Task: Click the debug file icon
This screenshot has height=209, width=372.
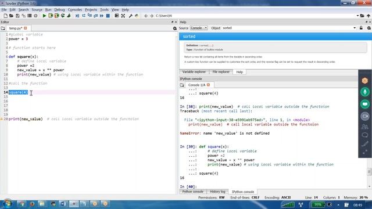Action: point(77,16)
